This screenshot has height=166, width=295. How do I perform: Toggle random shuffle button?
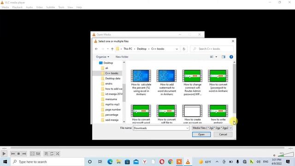pos(57,154)
